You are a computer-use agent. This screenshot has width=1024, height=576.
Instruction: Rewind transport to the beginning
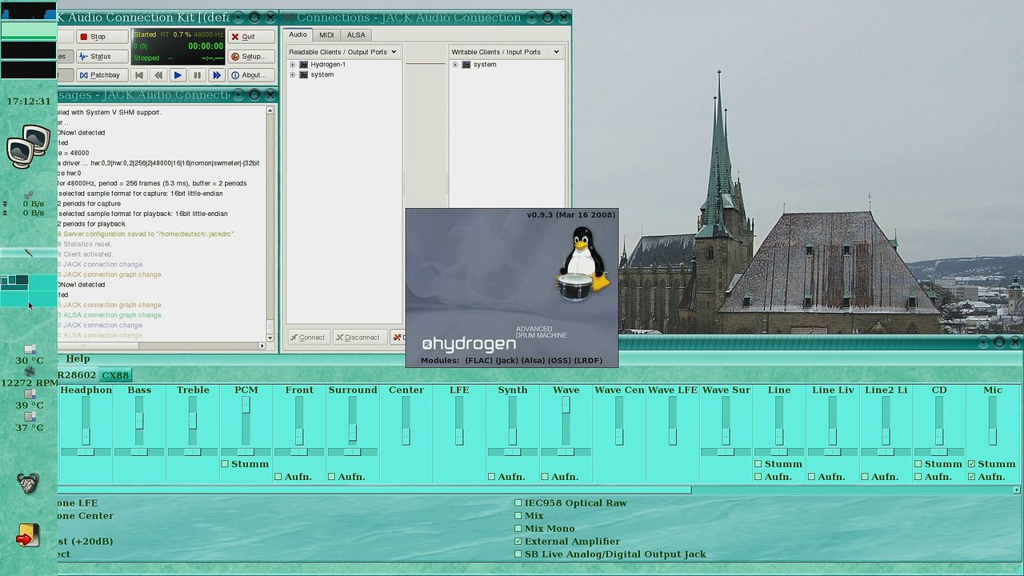tap(139, 75)
